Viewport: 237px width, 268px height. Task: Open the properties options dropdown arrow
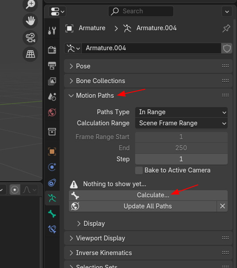coord(227,12)
